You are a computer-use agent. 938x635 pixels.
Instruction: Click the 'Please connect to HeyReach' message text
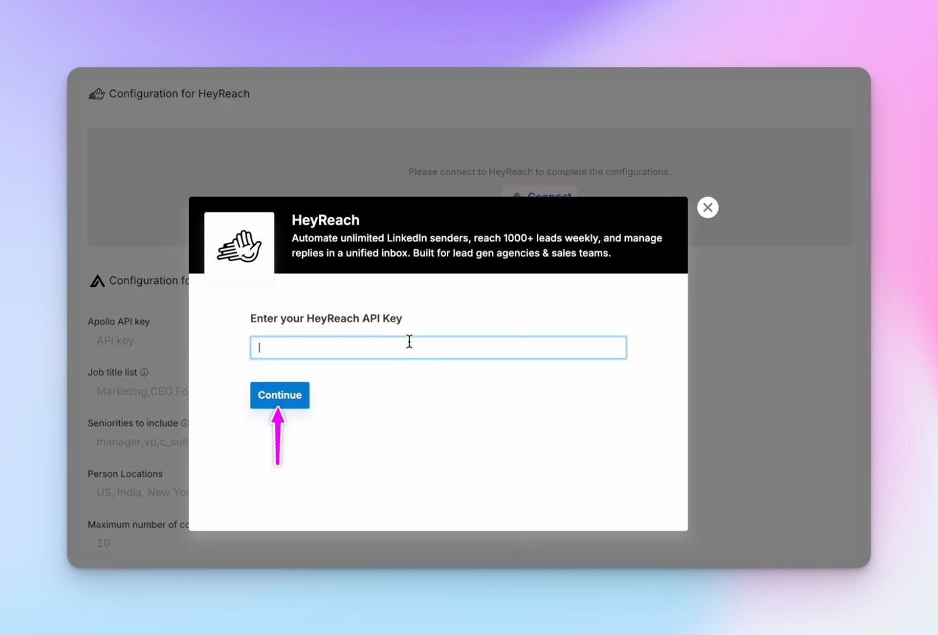539,172
